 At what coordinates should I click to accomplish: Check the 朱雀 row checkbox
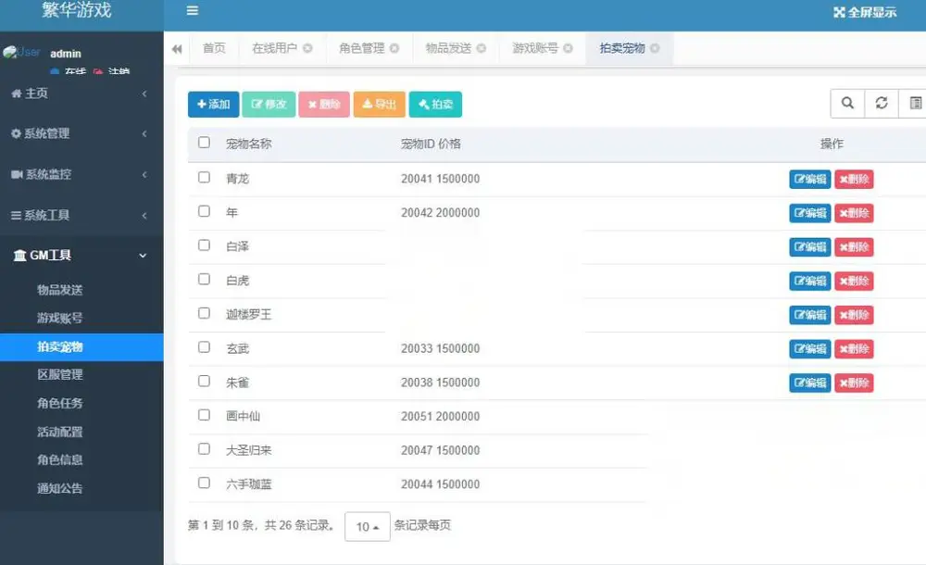(205, 382)
